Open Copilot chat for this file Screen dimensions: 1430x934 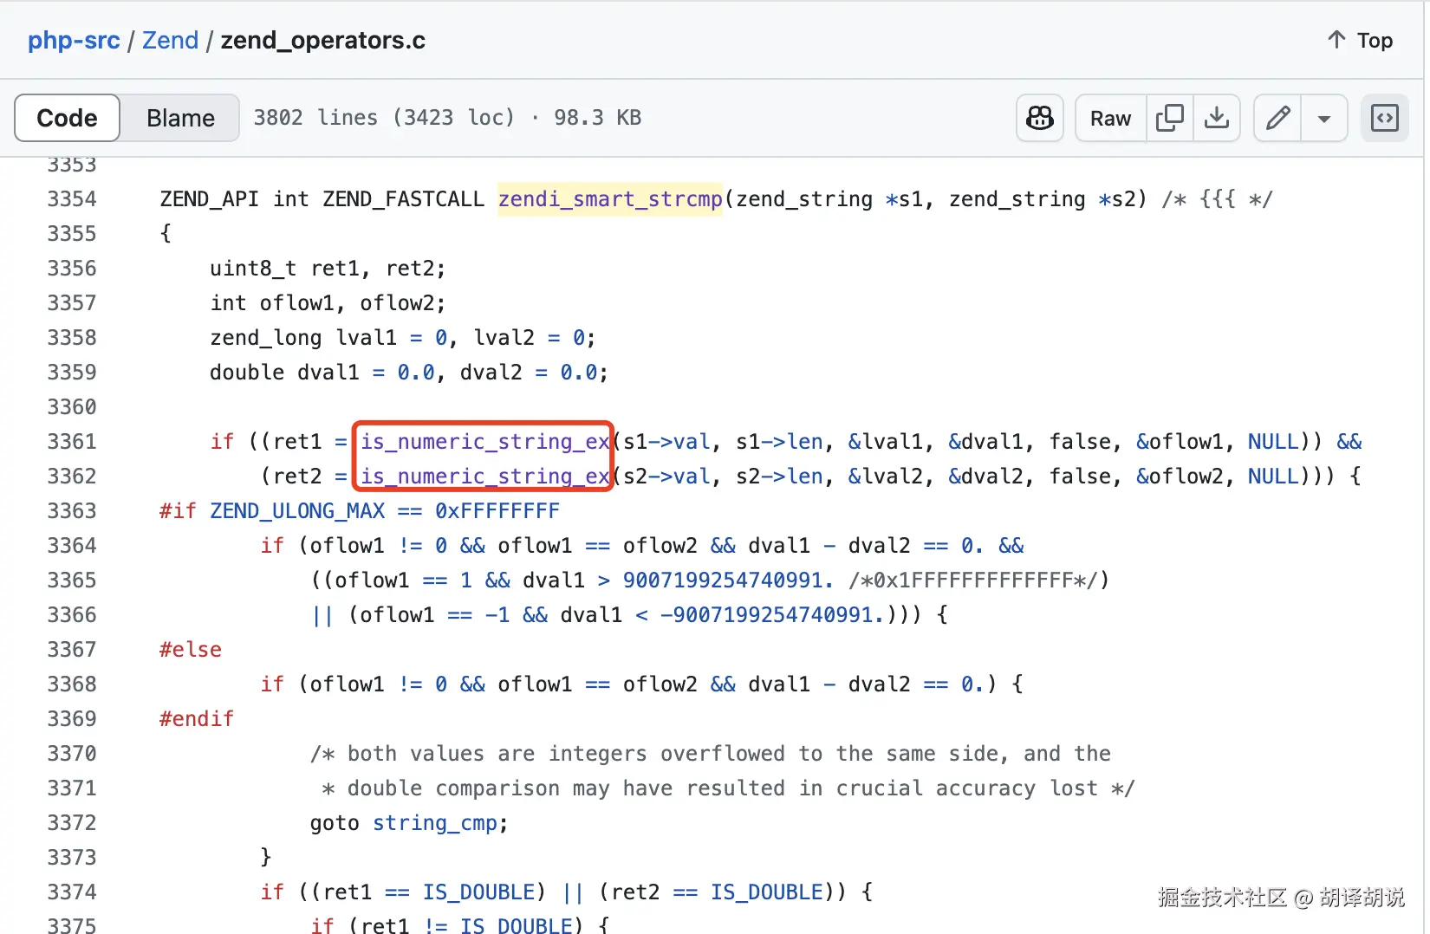[1039, 118]
